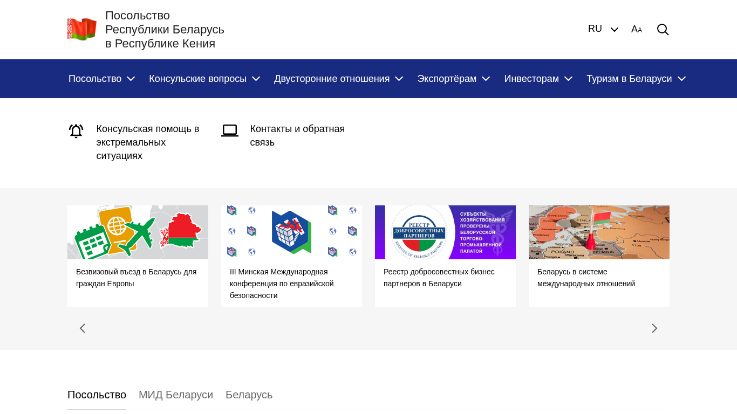Switch to the Беларусь tab
The height and width of the screenshot is (414, 737).
[x=249, y=395]
